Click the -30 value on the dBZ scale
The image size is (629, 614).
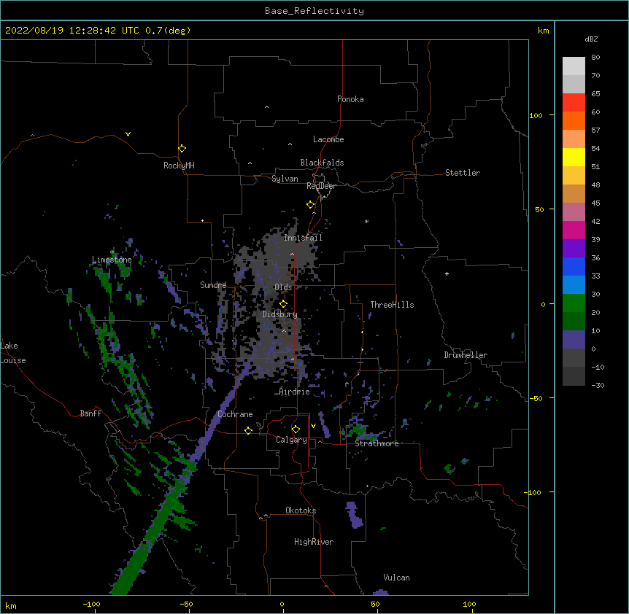coord(598,385)
